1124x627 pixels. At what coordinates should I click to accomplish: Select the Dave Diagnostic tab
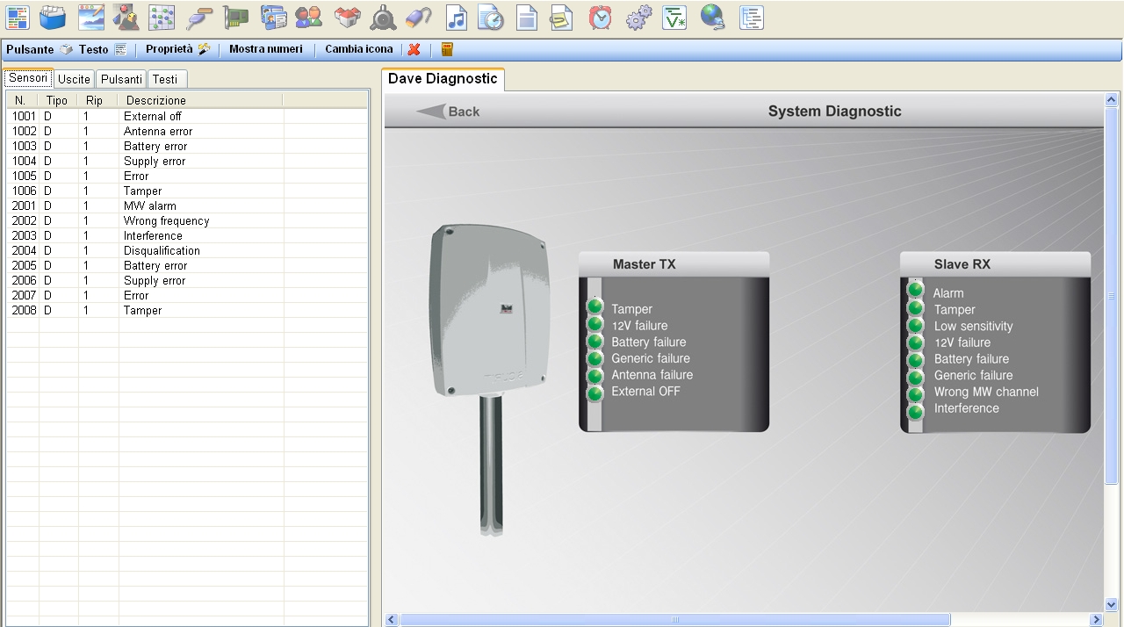443,79
